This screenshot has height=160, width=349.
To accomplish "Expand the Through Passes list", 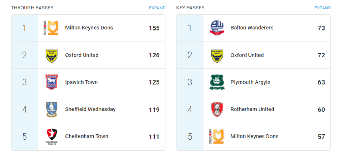I will (x=157, y=8).
